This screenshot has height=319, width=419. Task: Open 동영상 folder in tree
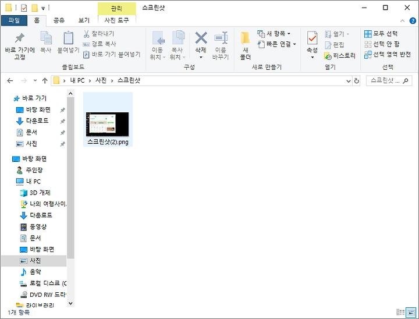[x=34, y=227]
